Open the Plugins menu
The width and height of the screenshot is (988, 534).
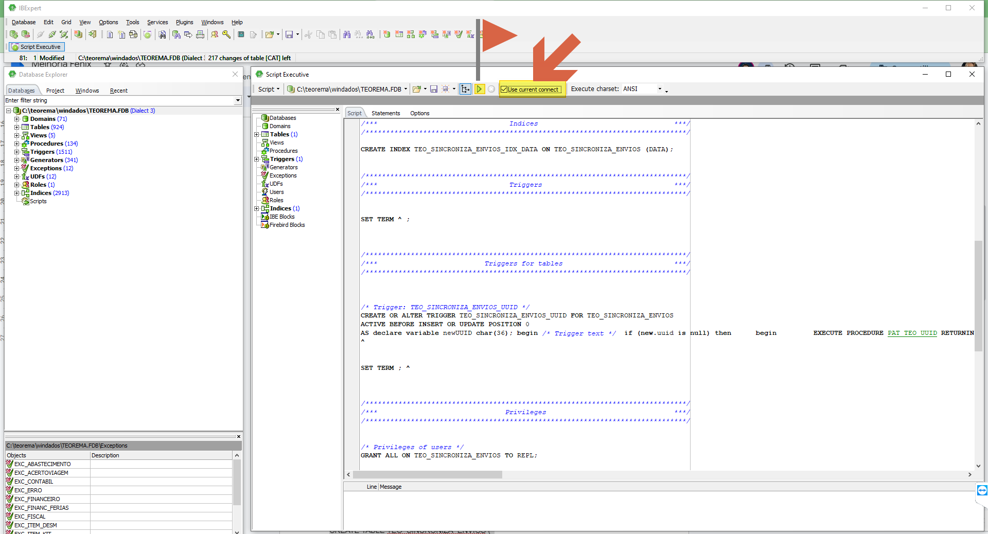[x=184, y=22]
